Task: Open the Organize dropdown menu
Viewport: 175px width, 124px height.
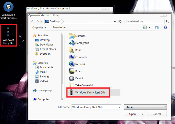Action: tap(39, 27)
